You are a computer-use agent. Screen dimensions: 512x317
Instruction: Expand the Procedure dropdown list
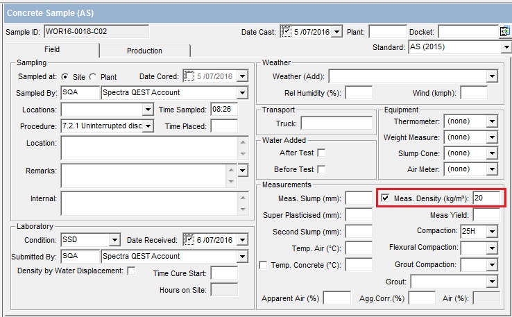pos(147,126)
